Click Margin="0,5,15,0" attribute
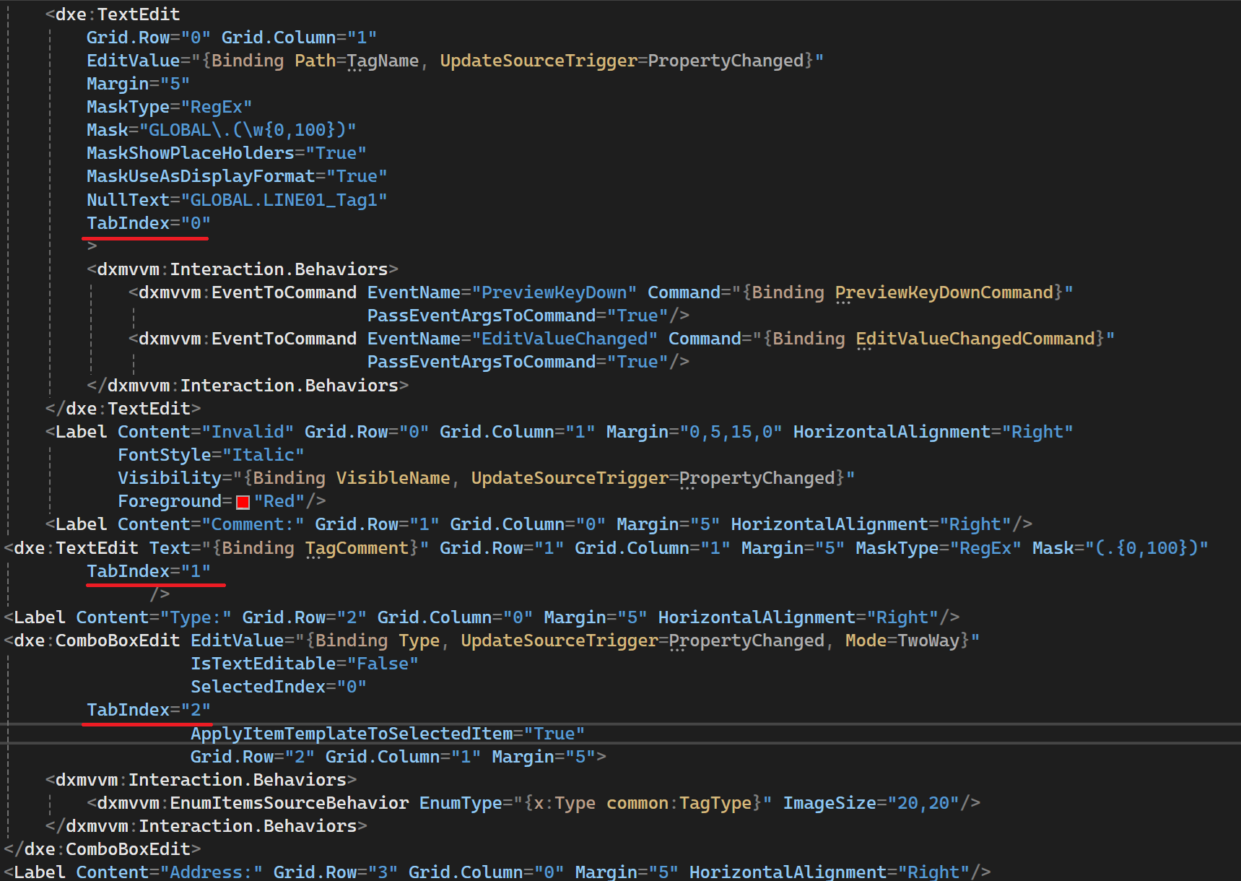This screenshot has width=1241, height=881. tap(694, 432)
